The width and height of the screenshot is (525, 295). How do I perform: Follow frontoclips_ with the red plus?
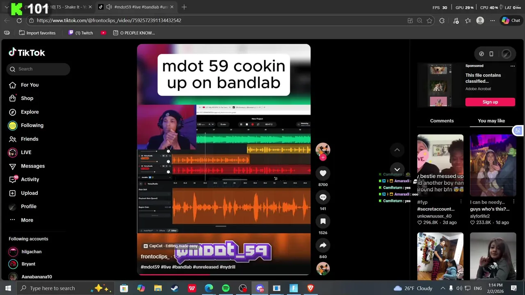point(323,157)
